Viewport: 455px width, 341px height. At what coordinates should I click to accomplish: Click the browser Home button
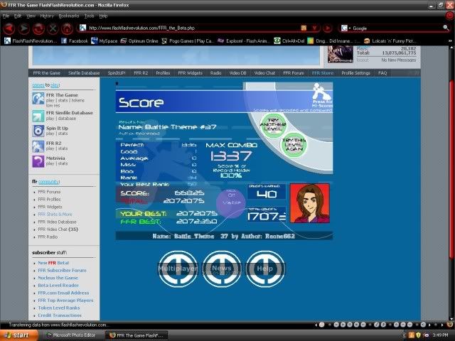[x=67, y=28]
